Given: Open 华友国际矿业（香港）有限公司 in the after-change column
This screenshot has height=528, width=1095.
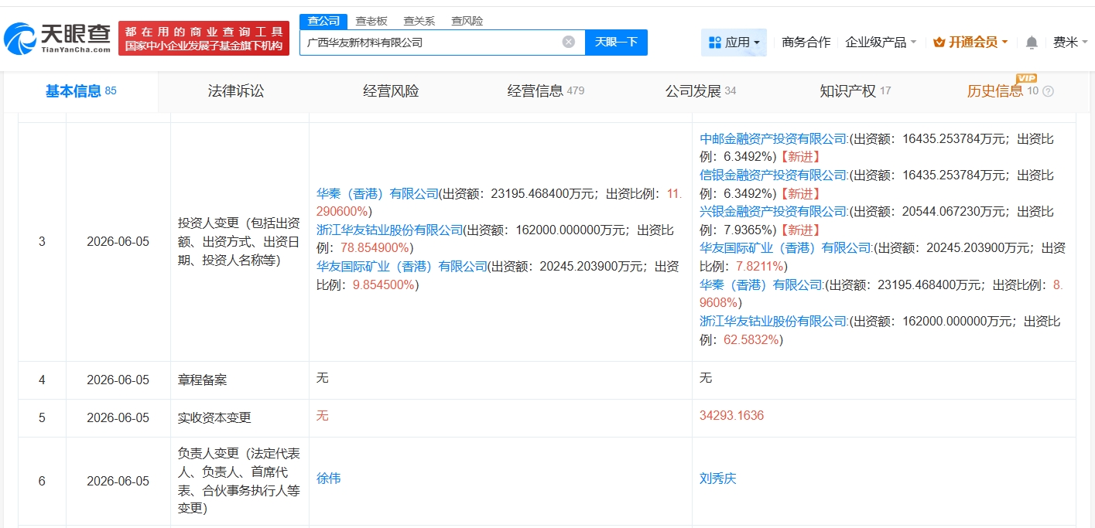Looking at the screenshot, I should [x=785, y=248].
